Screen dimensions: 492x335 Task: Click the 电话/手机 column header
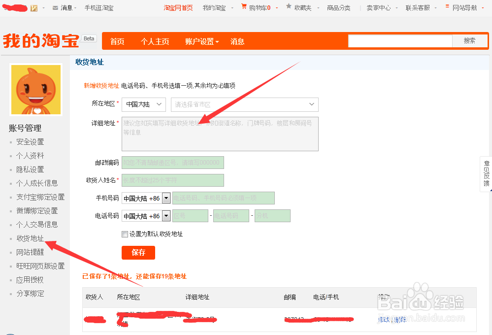[x=326, y=297]
